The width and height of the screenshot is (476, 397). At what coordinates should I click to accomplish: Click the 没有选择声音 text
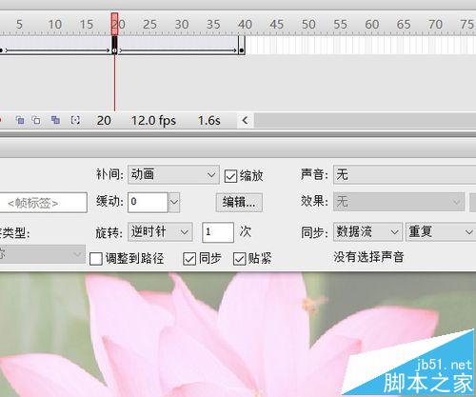368,257
